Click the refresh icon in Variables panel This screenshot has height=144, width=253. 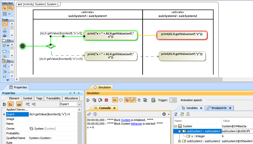pos(176,114)
